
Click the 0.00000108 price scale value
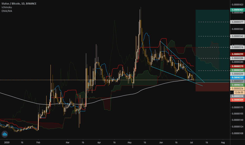(x=237, y=133)
